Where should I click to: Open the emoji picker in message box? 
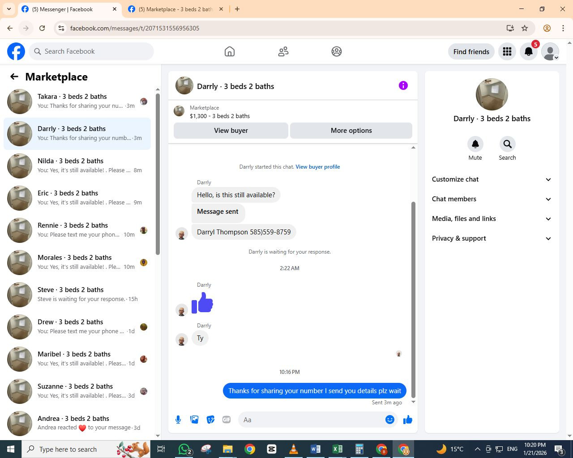point(390,420)
